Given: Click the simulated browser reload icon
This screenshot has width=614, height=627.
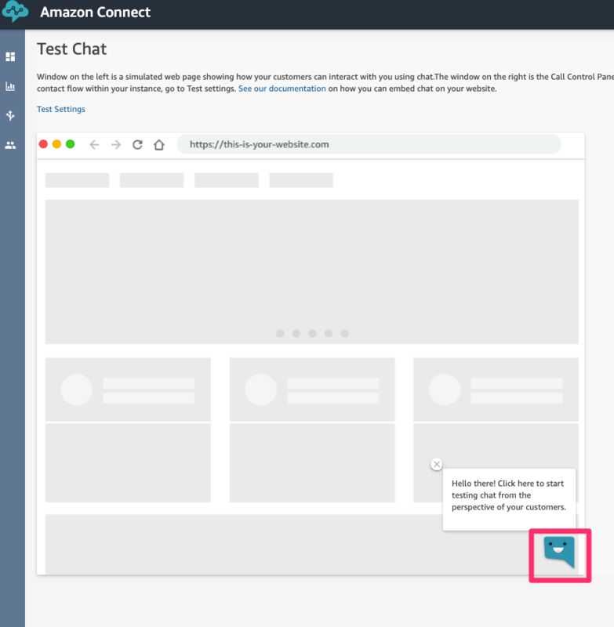Looking at the screenshot, I should click(137, 144).
